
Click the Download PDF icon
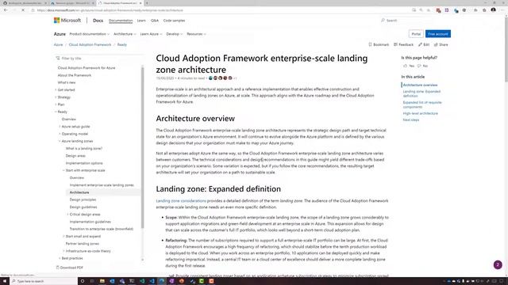[58, 268]
